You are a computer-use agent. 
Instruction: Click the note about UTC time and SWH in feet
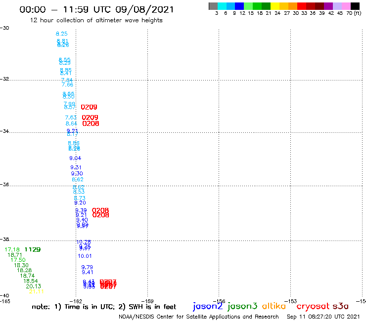(x=104, y=307)
